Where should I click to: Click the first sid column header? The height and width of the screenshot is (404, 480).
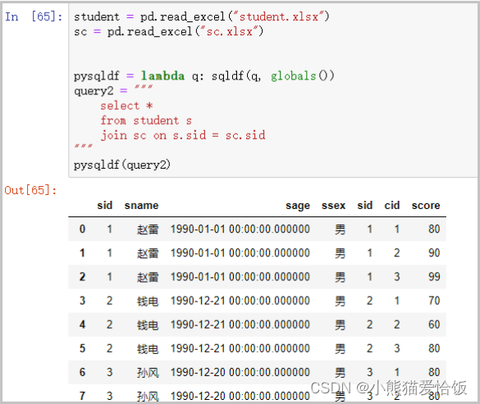pyautogui.click(x=105, y=205)
